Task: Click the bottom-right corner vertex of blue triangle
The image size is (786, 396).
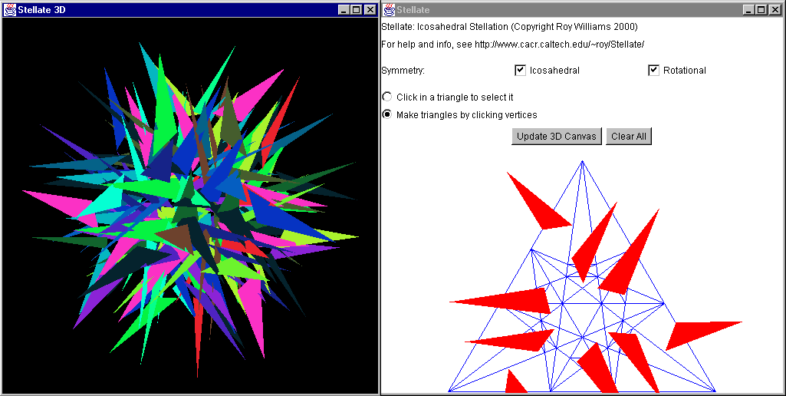Action: [x=715, y=391]
